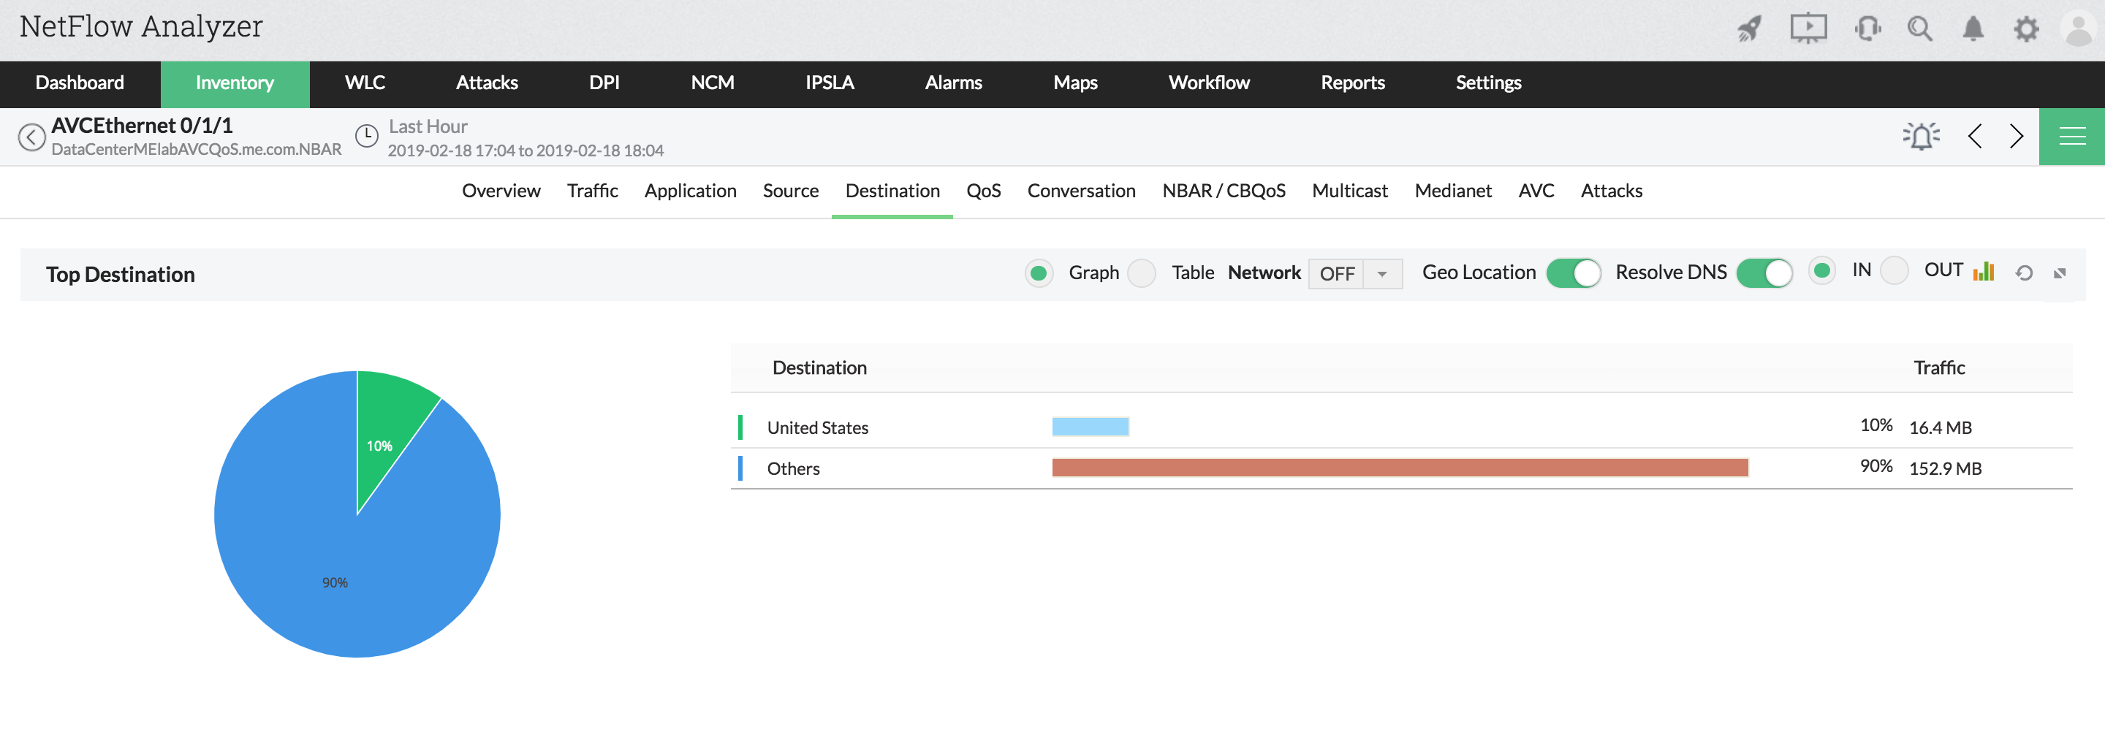Click the Last Hour time range
Viewport: 2105px width, 735px height.
point(428,127)
